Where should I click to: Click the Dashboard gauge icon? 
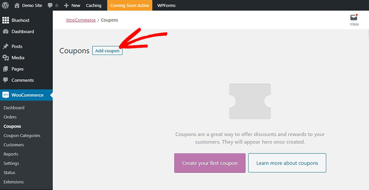6,31
